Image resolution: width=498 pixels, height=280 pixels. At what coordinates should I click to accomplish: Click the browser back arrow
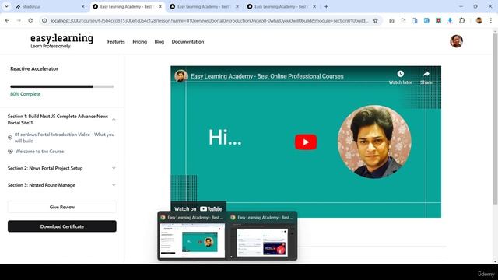pos(7,21)
